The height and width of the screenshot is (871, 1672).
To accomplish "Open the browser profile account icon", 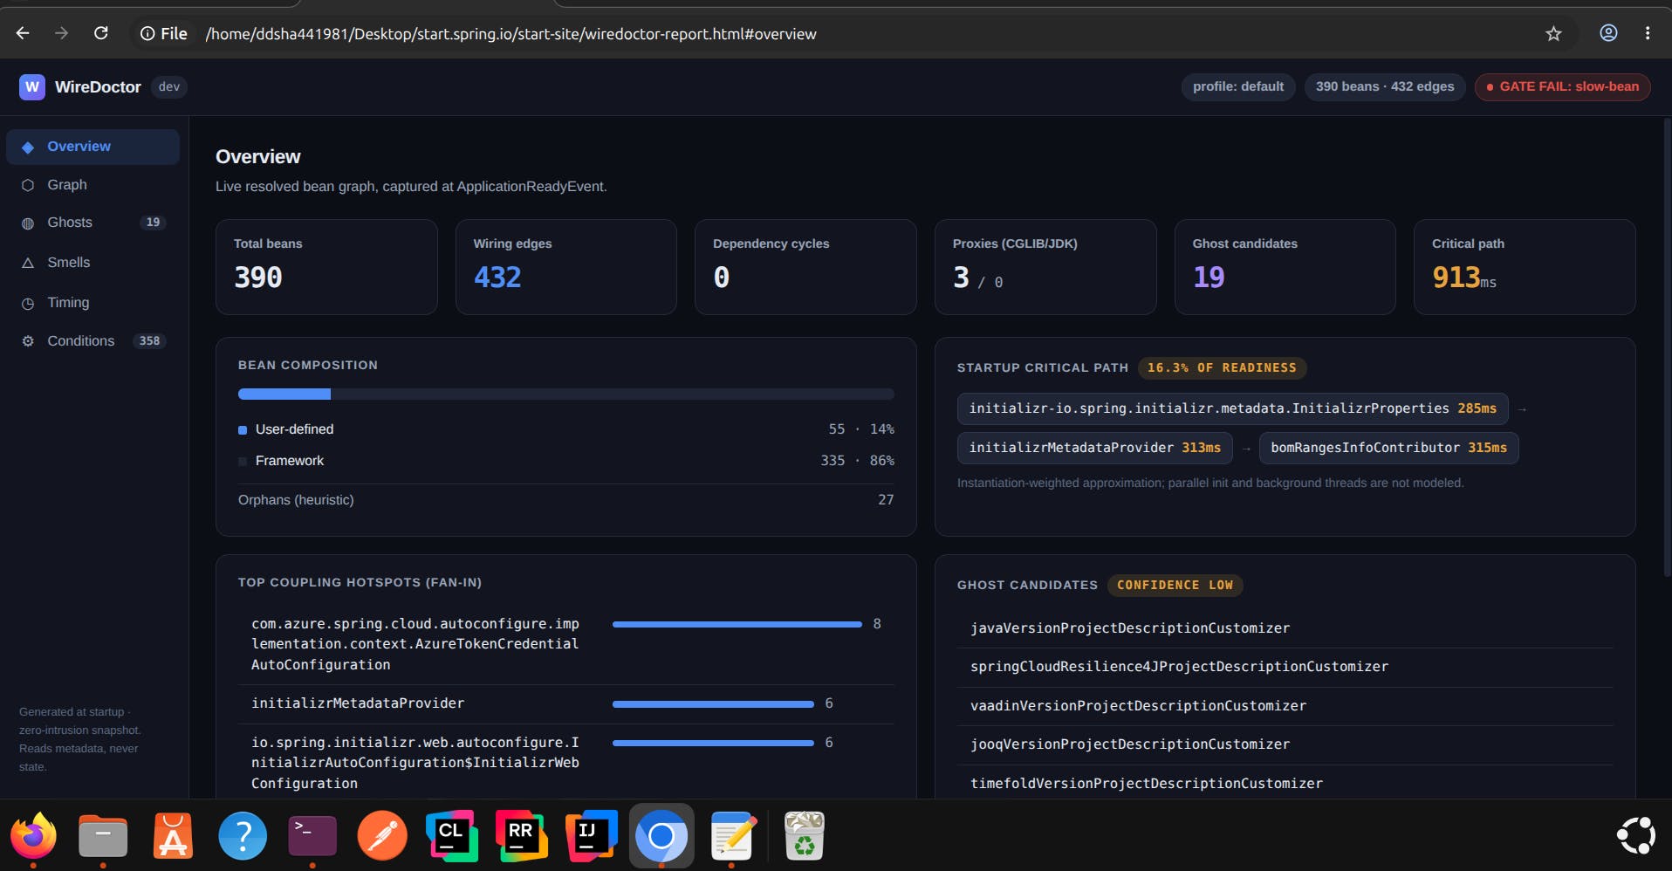I will (x=1608, y=33).
